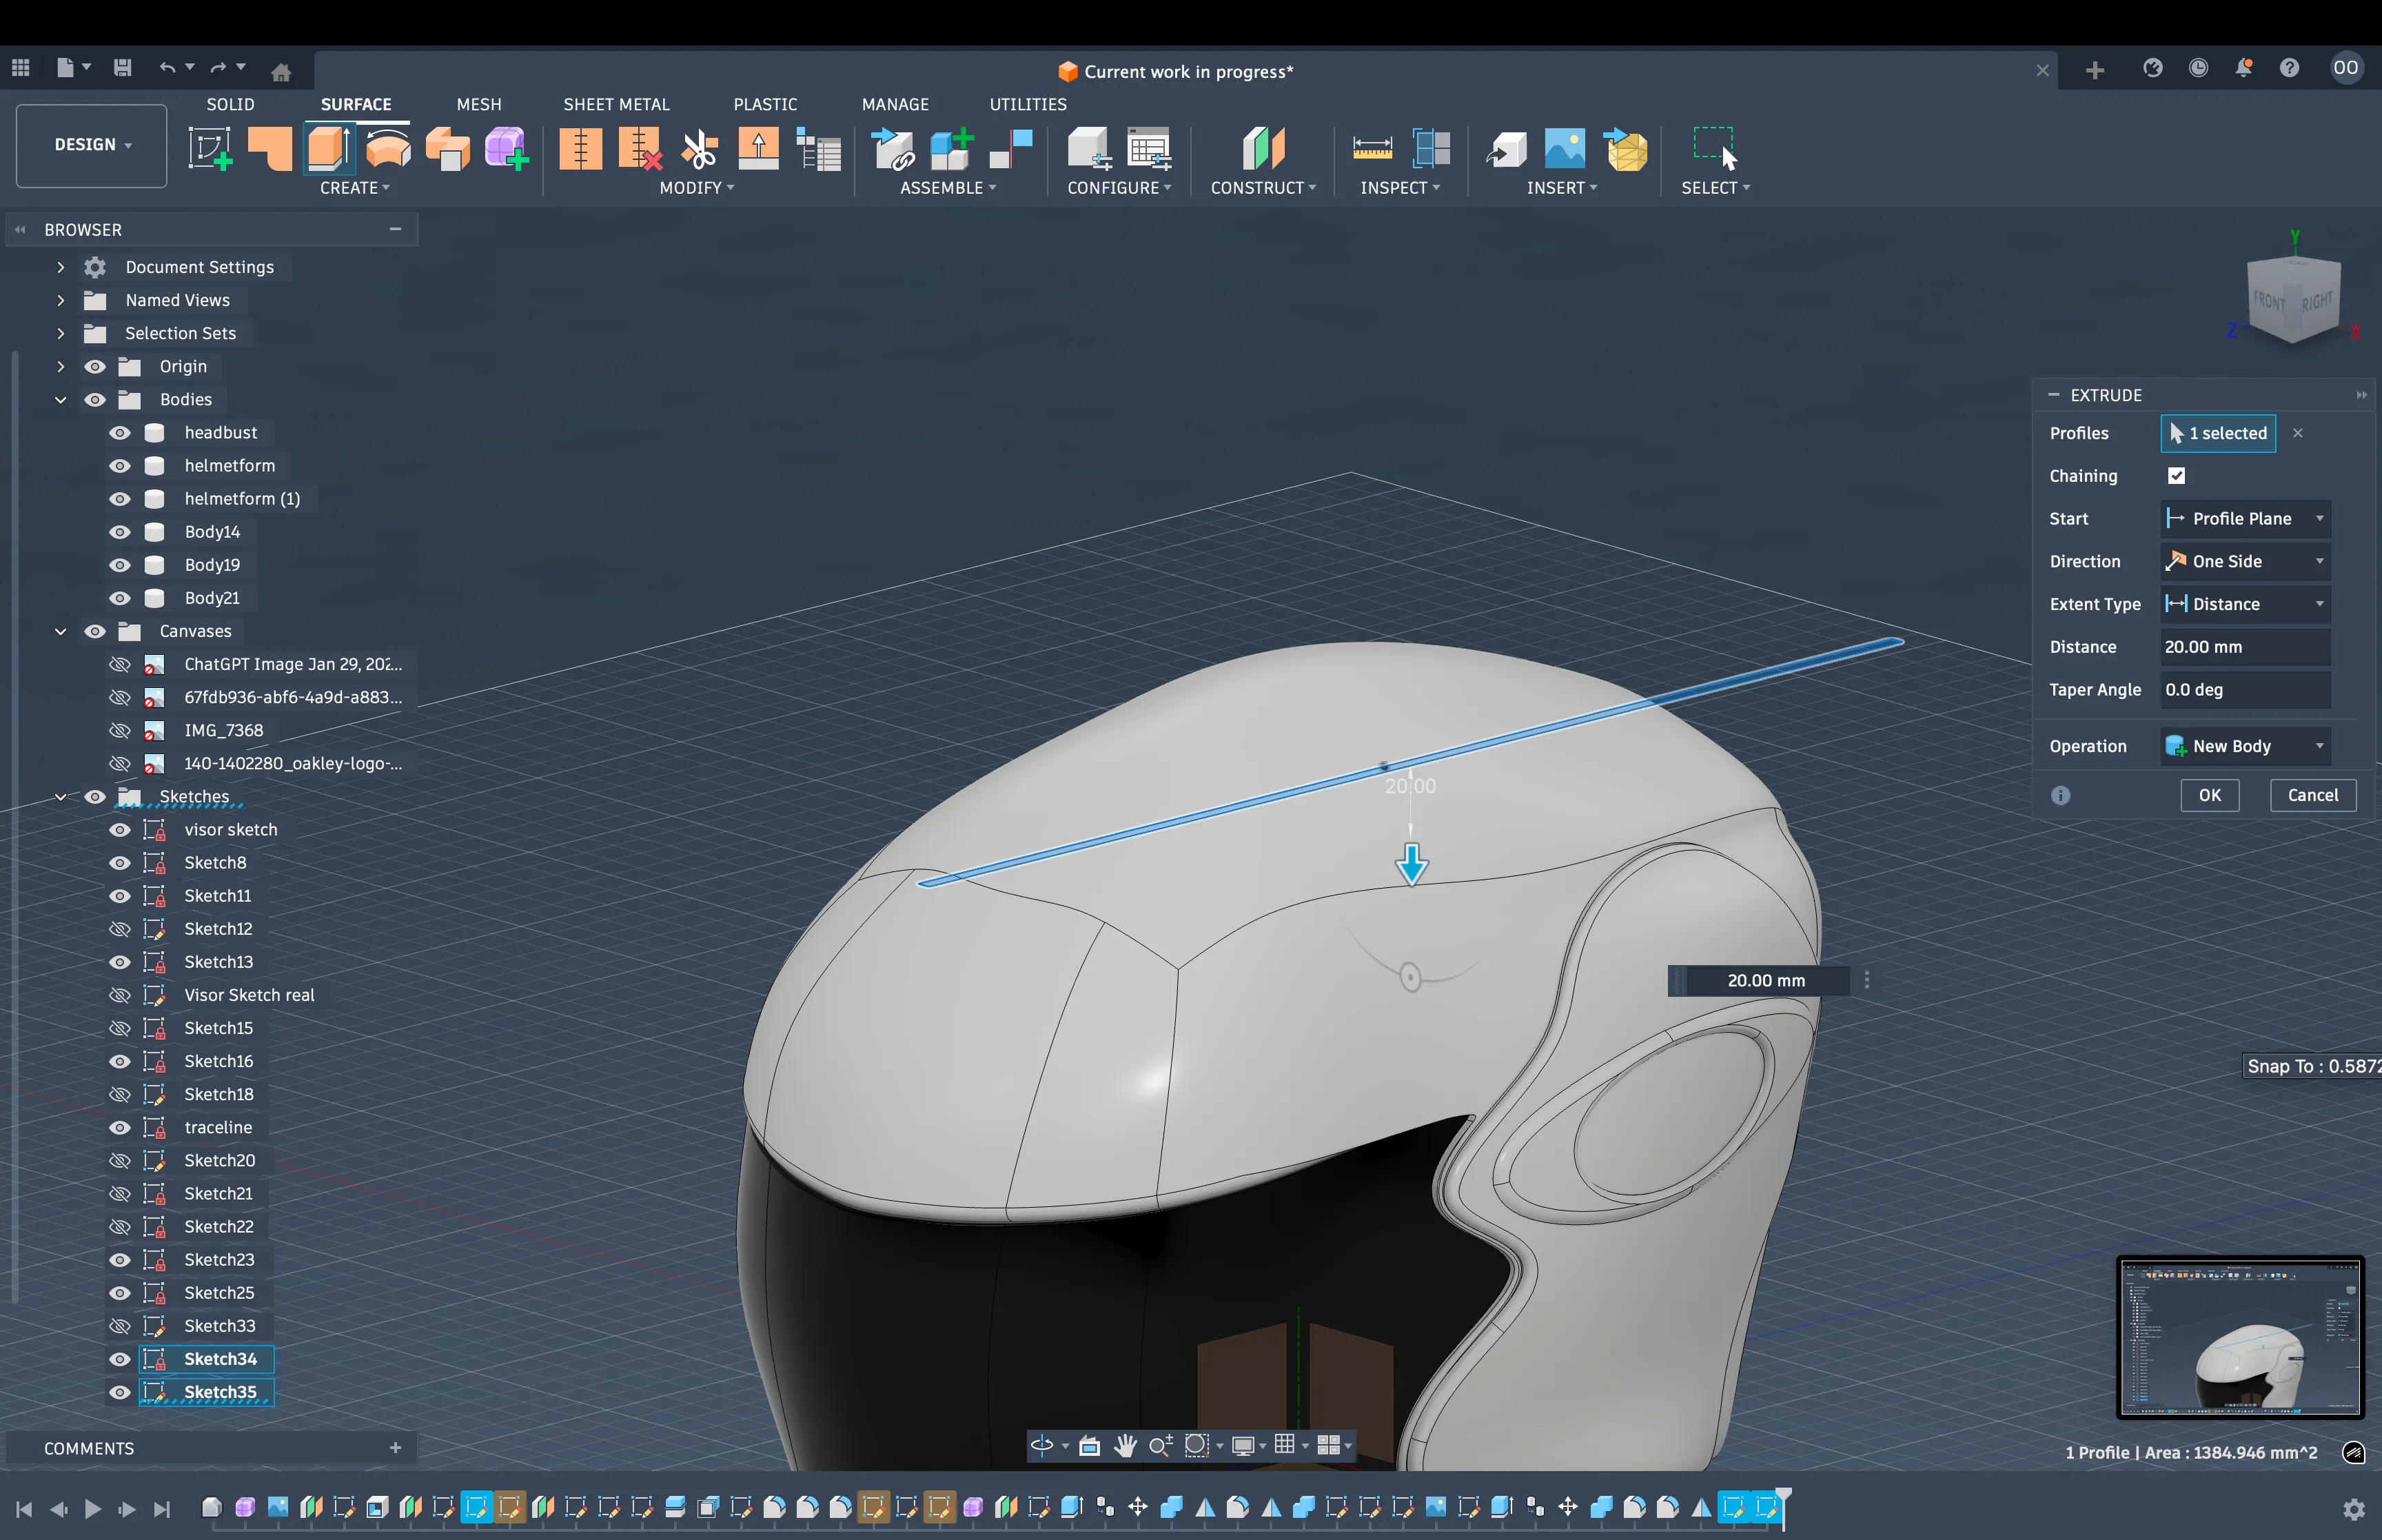Switch to the SHEET METAL tab
Screen dimensions: 2382x1540
(x=615, y=103)
